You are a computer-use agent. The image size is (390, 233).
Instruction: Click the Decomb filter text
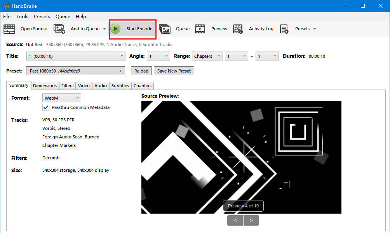[x=51, y=158]
